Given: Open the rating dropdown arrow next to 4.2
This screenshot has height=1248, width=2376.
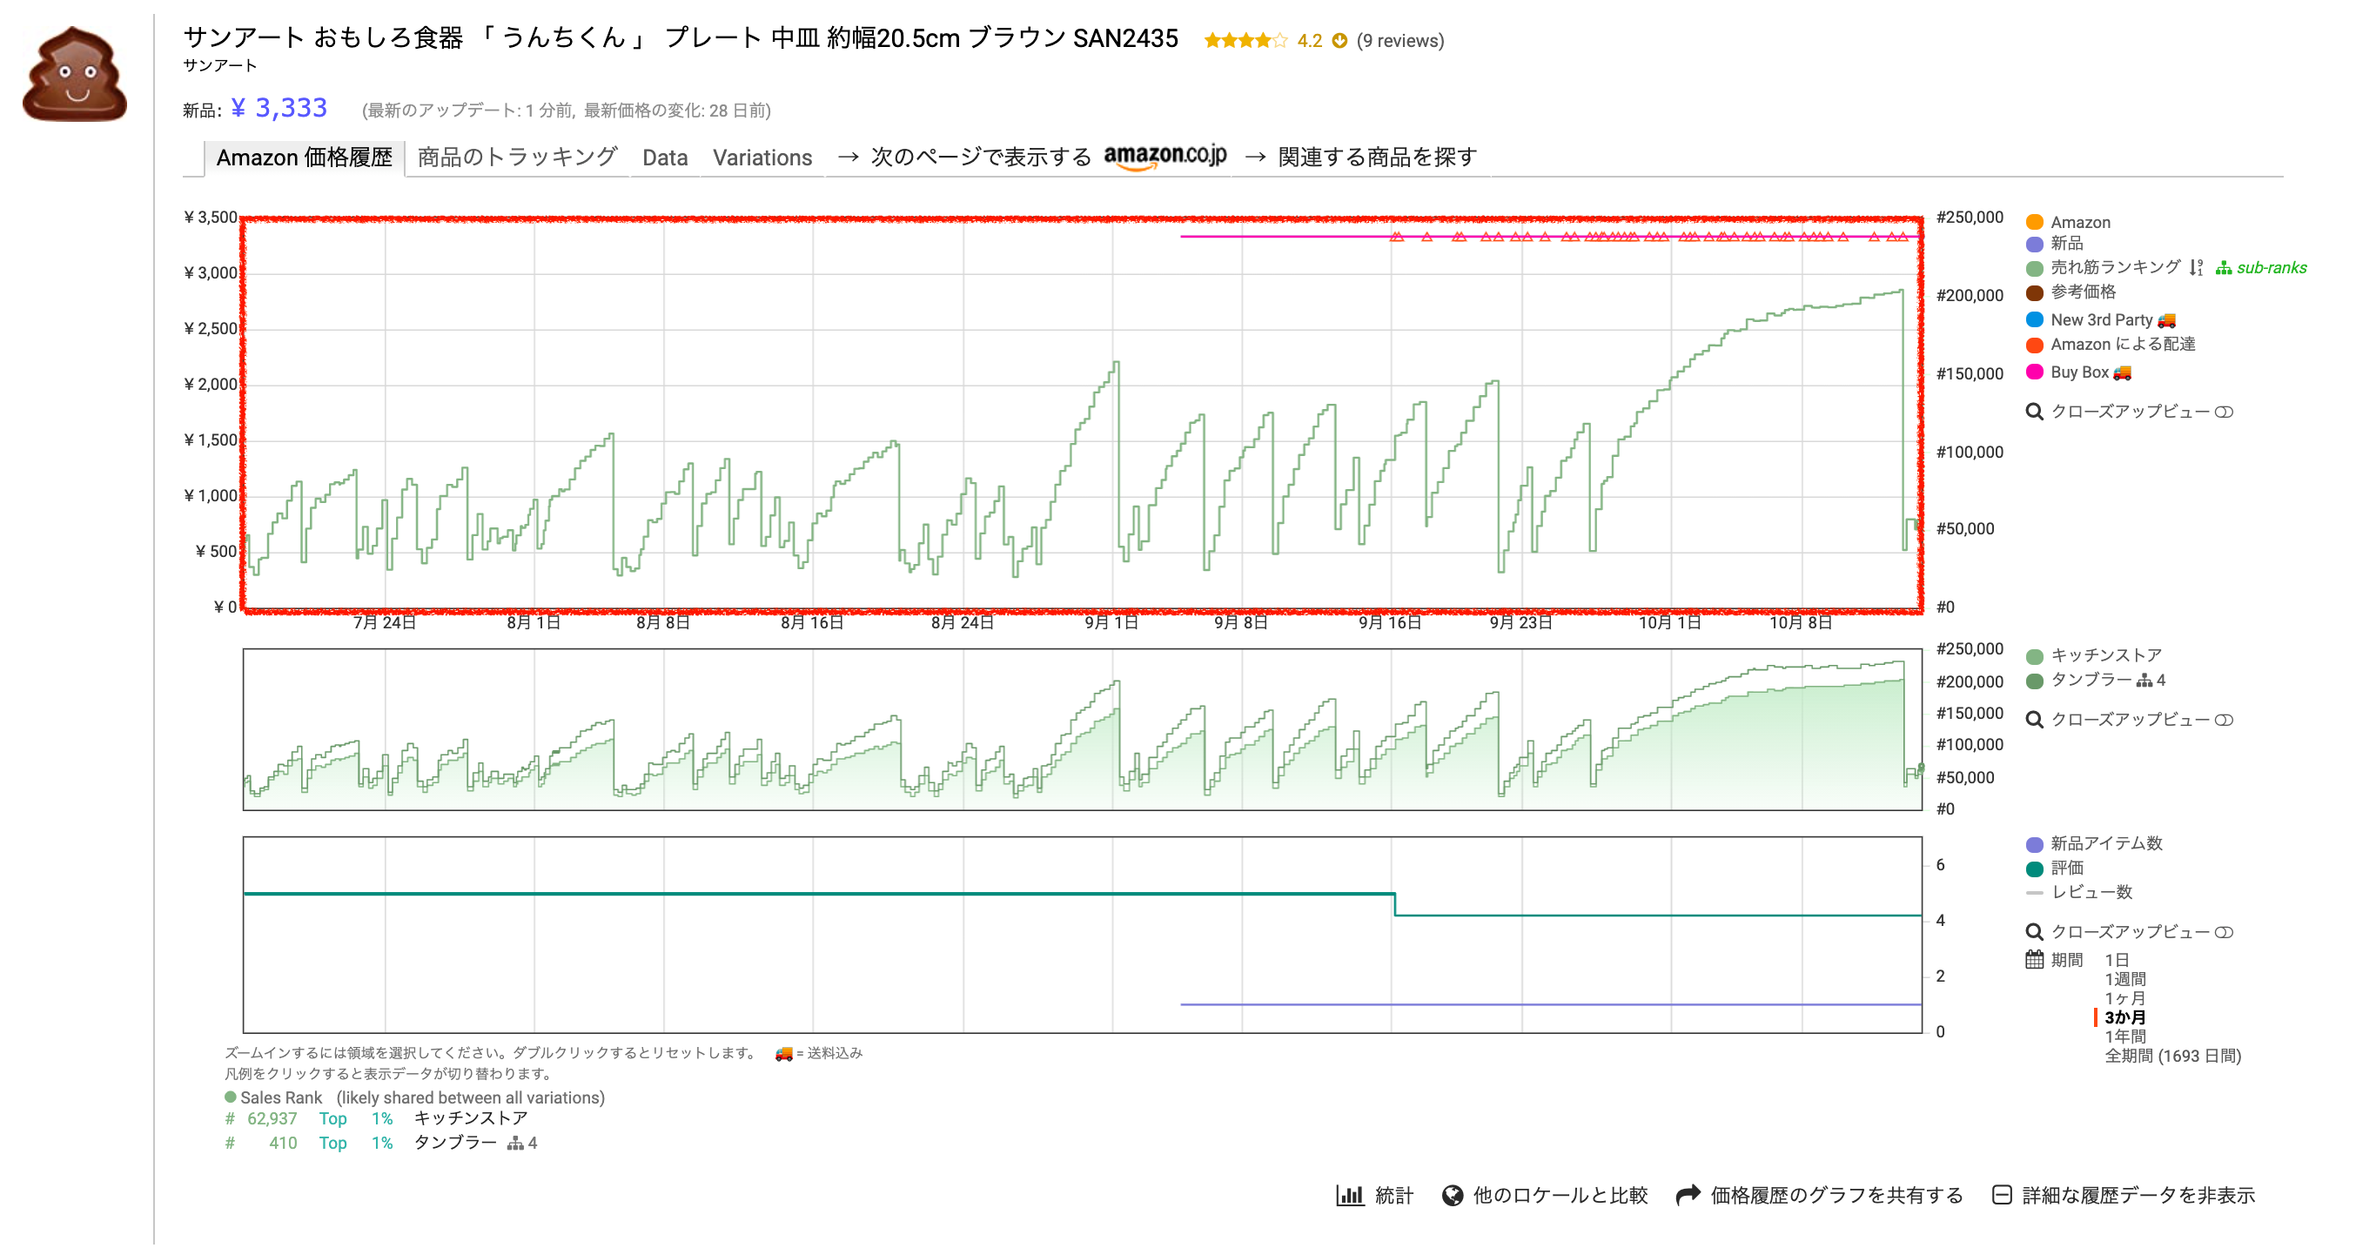Looking at the screenshot, I should click(x=1339, y=41).
